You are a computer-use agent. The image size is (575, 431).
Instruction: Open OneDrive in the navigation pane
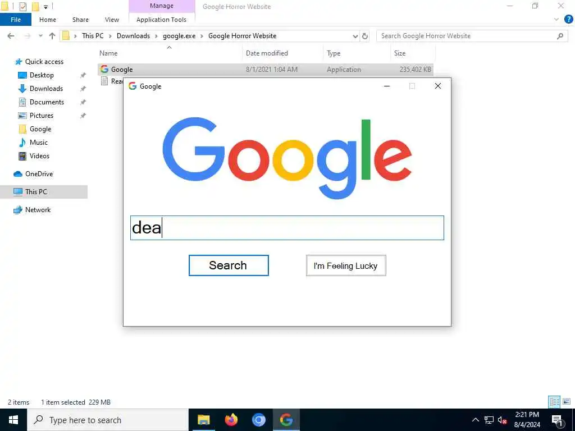tap(39, 174)
